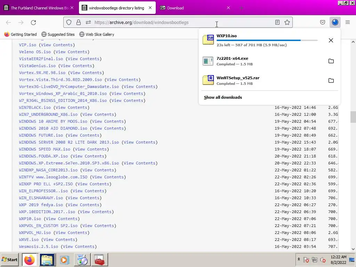Open a new tab

241,8
